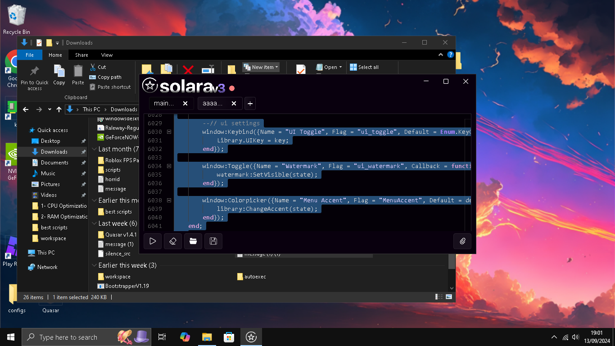Screen dimensions: 615x346
Task: Run the script with Solara's execute button
Action: (x=153, y=241)
